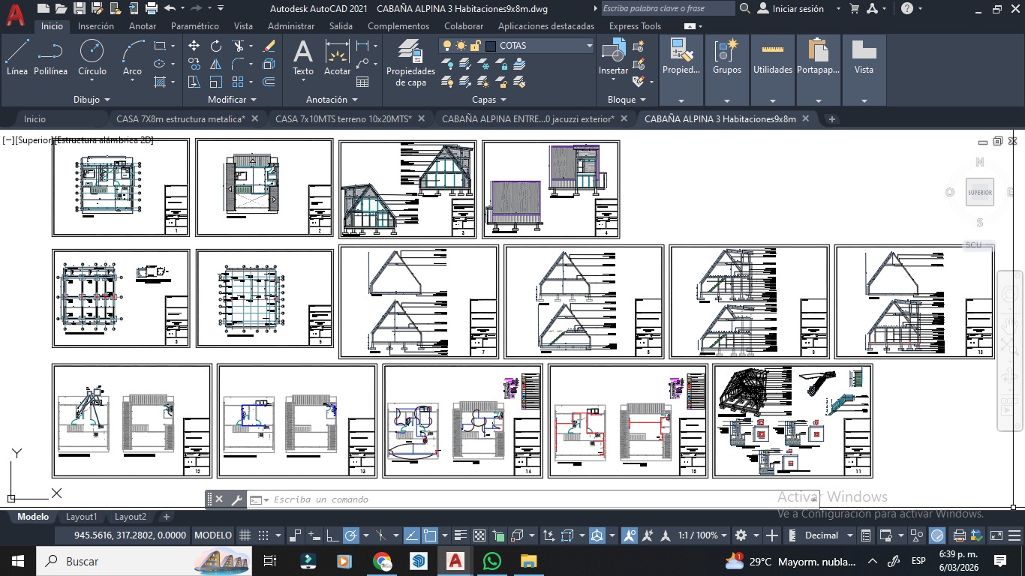The height and width of the screenshot is (576, 1025).
Task: Open the Portapapeles panel button
Action: pos(819,70)
